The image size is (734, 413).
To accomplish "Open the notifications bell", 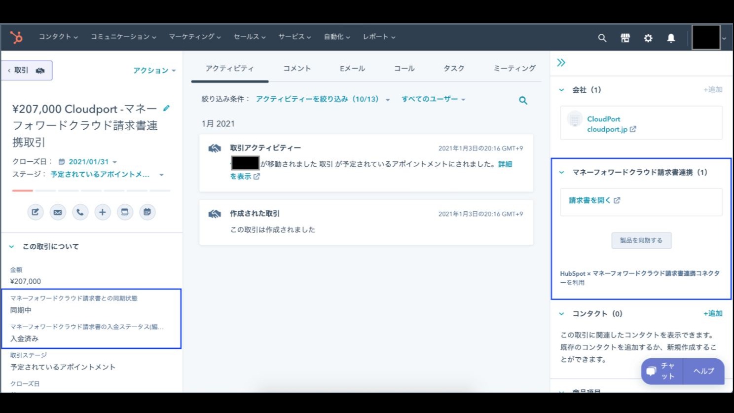I will pos(671,38).
